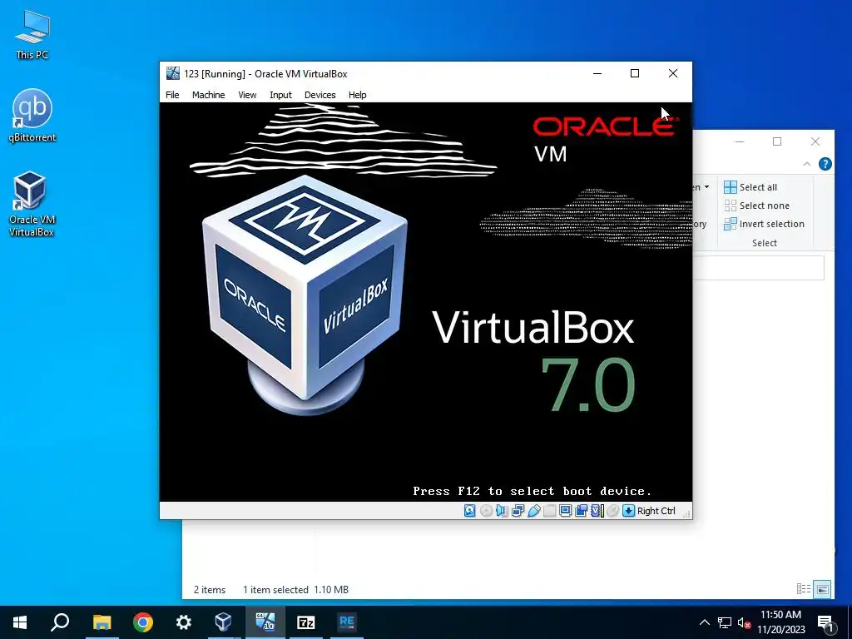Select the qBittorrent desktop shortcut
Screen dimensions: 852x639
point(32,116)
